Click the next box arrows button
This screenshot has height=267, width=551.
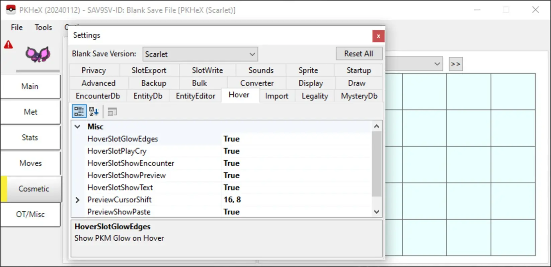pyautogui.click(x=455, y=64)
